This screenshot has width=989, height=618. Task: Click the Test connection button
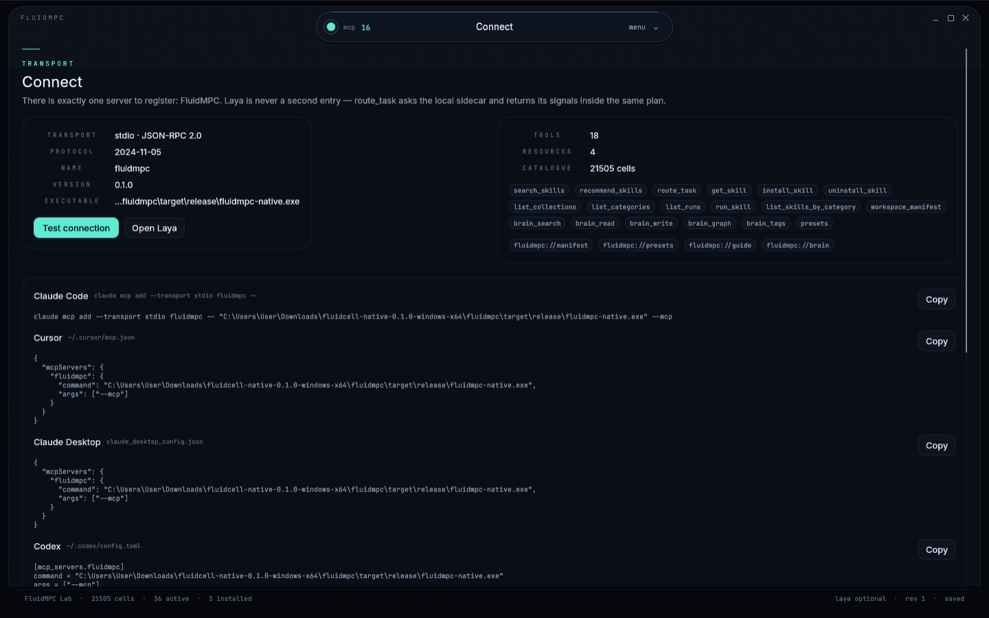click(76, 228)
